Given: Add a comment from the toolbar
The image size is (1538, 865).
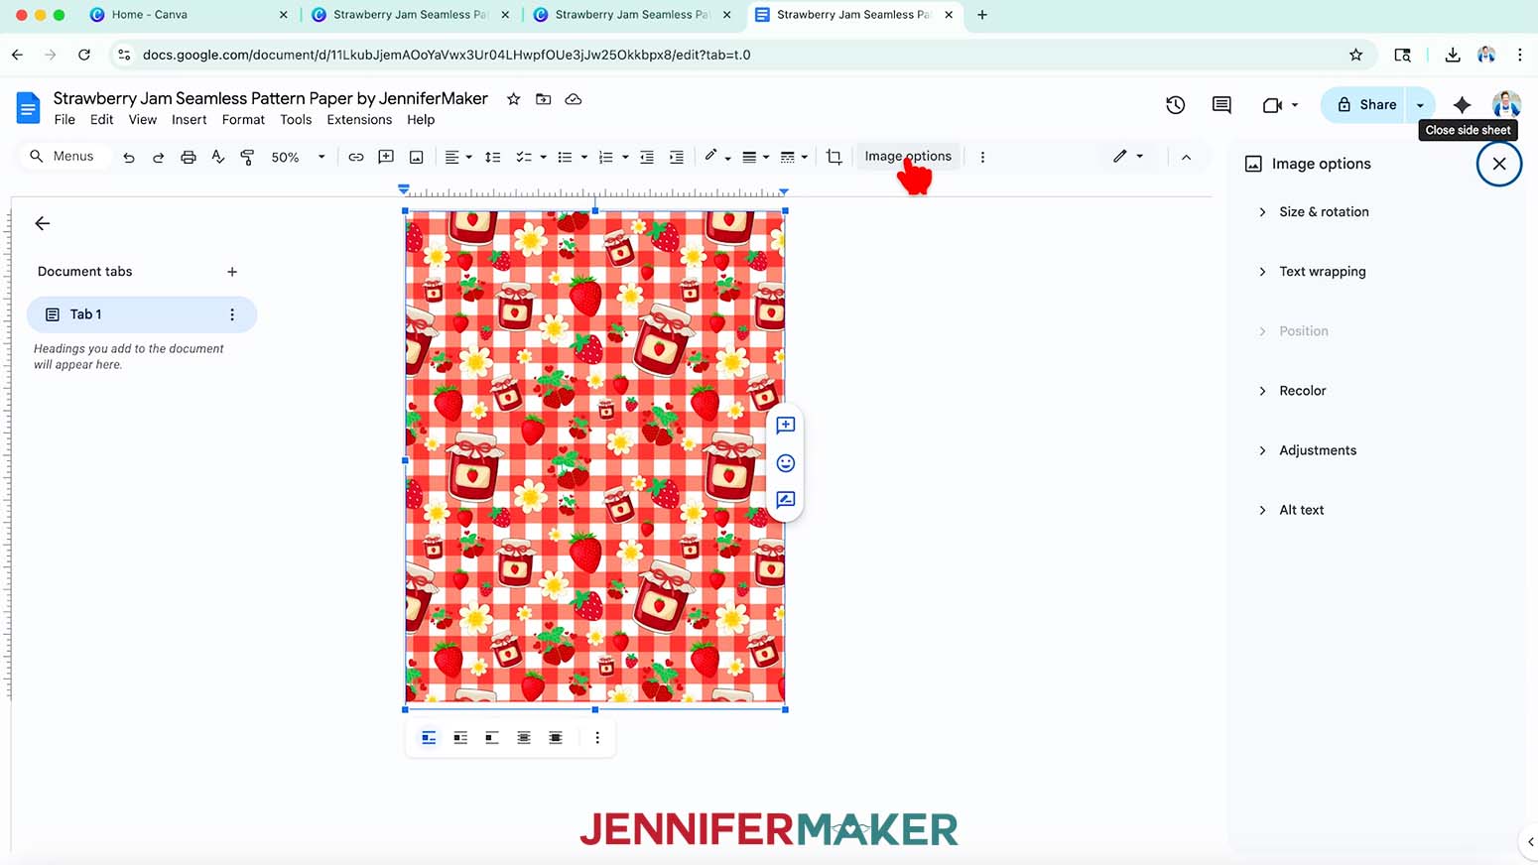Looking at the screenshot, I should pyautogui.click(x=386, y=157).
